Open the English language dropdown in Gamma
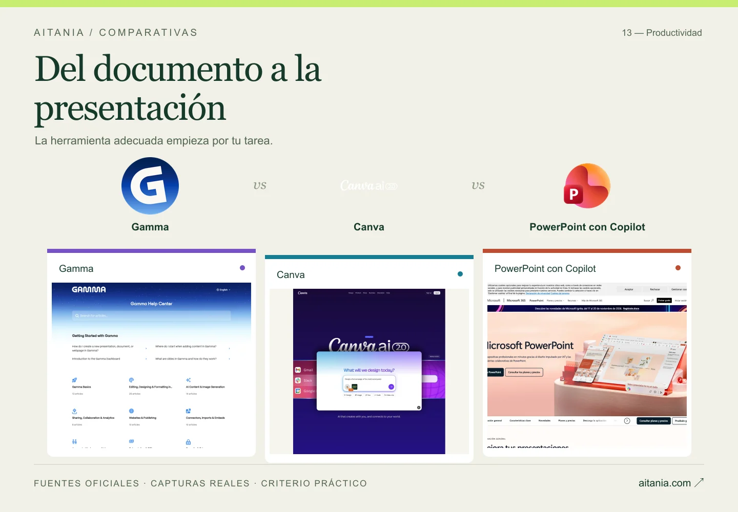 coord(223,290)
